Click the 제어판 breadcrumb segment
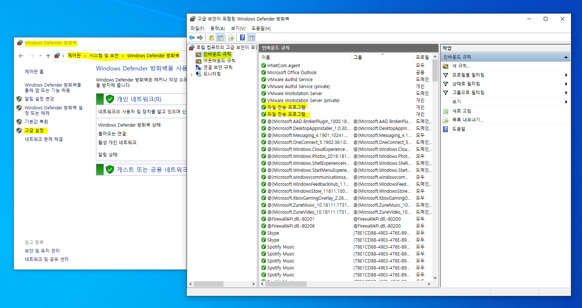582x308 pixels. (x=74, y=55)
